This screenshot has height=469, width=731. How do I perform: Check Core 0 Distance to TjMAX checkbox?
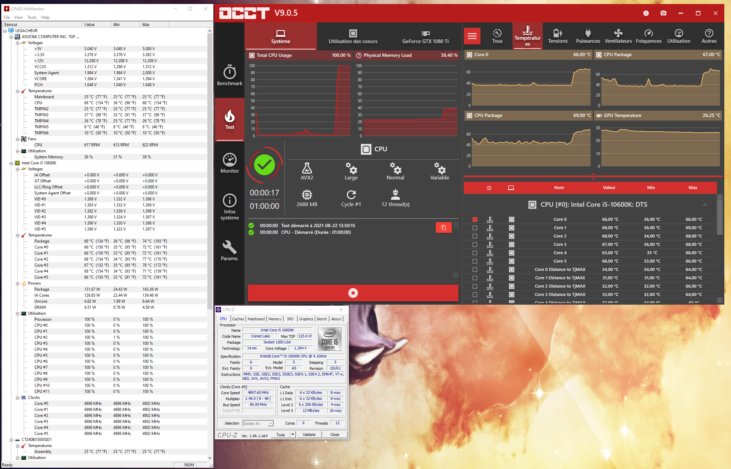tap(475, 270)
